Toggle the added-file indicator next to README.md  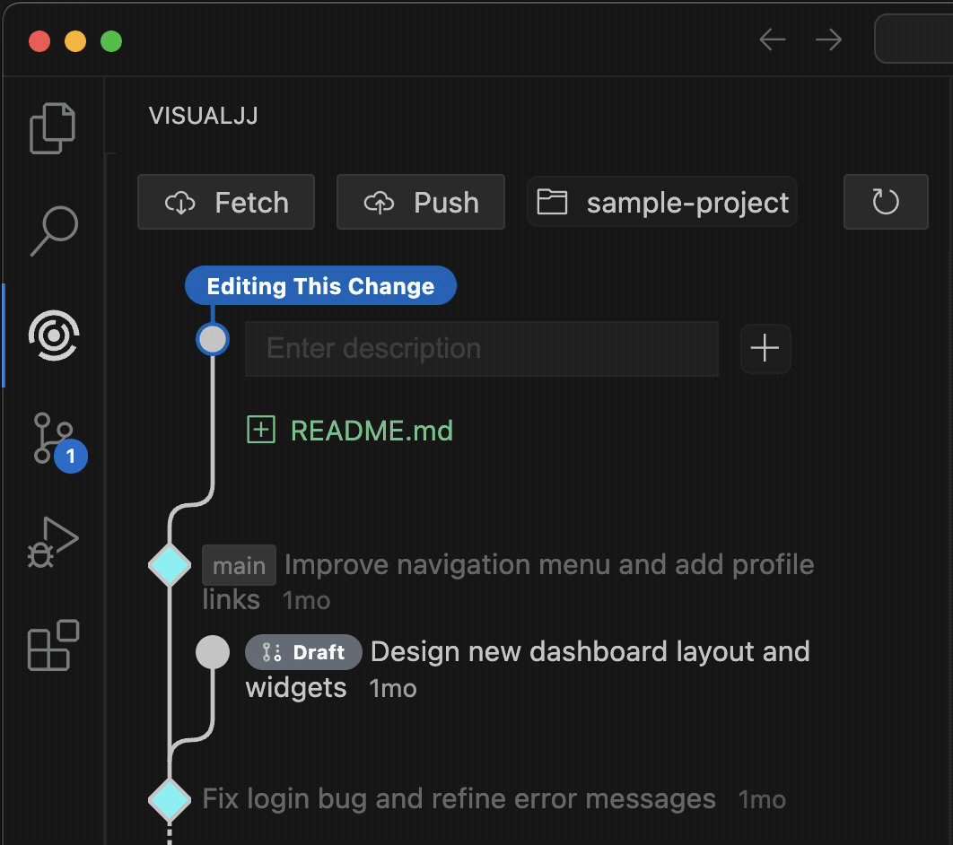260,430
